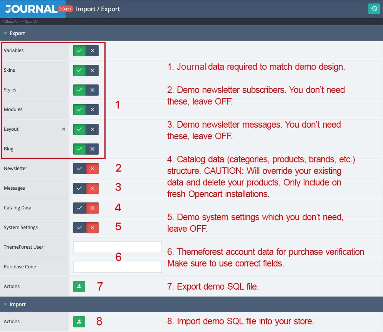Disable Styles with the X toggle
The height and width of the screenshot is (332, 383).
[x=92, y=90]
